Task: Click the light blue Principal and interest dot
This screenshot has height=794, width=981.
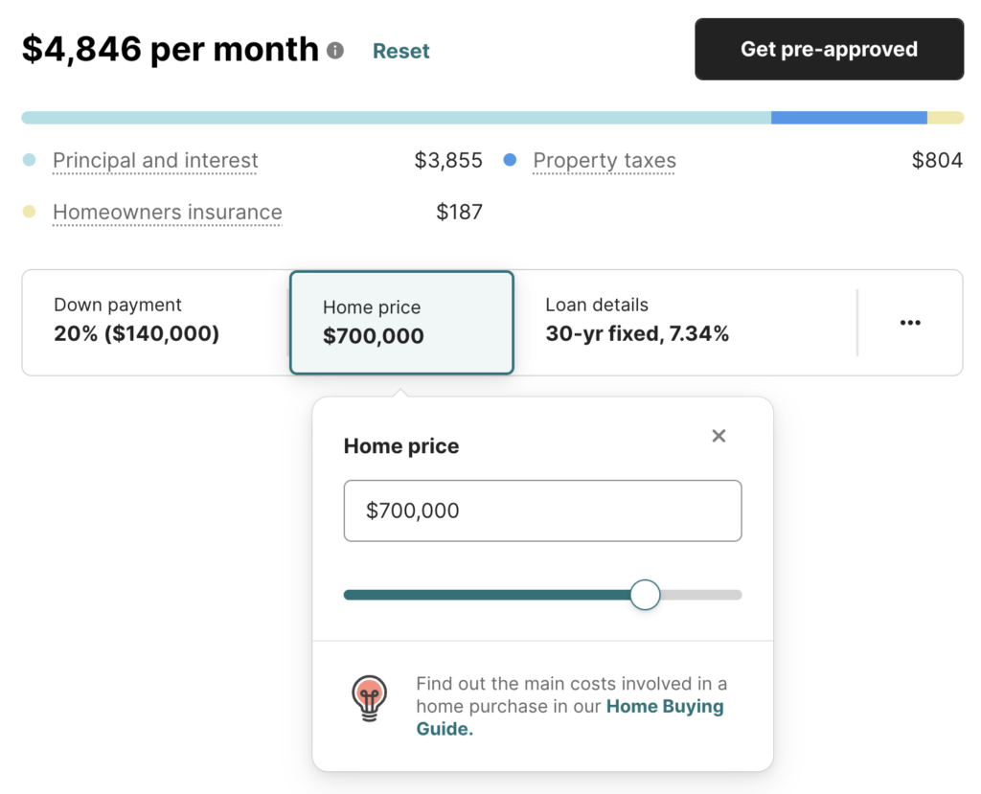Action: pyautogui.click(x=29, y=160)
